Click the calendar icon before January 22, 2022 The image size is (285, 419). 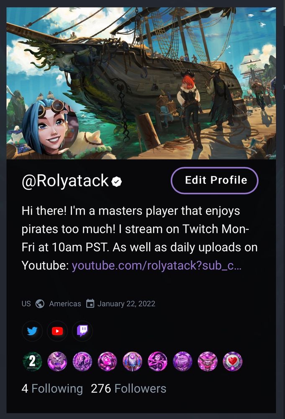pos(90,304)
